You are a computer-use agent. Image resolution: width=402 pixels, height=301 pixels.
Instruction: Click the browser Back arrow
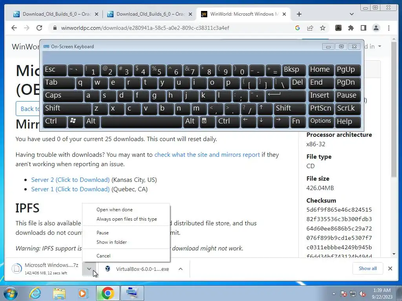14,28
